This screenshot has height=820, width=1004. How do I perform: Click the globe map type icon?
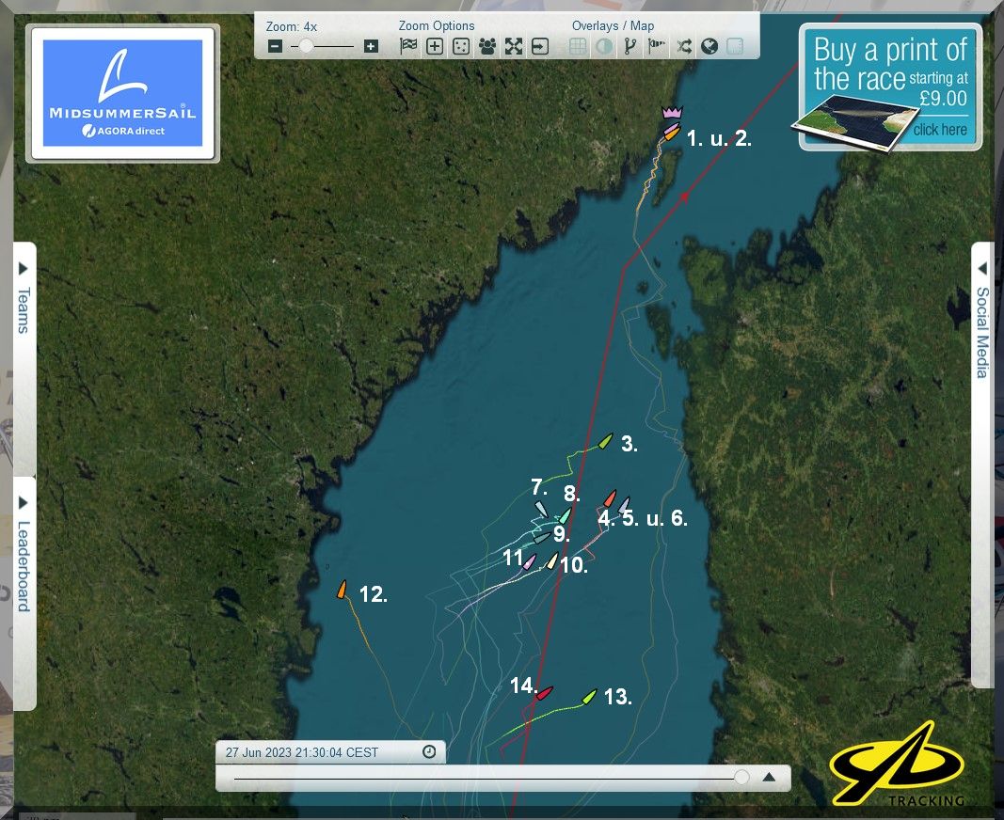click(x=709, y=46)
